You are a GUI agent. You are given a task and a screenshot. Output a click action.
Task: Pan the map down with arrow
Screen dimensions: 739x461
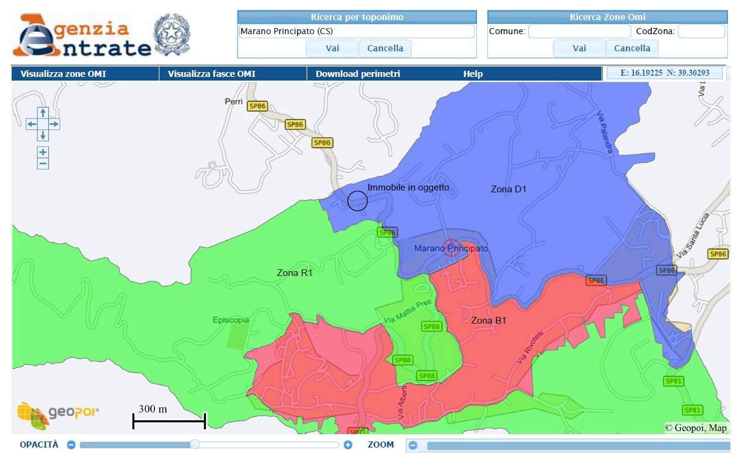tap(43, 136)
